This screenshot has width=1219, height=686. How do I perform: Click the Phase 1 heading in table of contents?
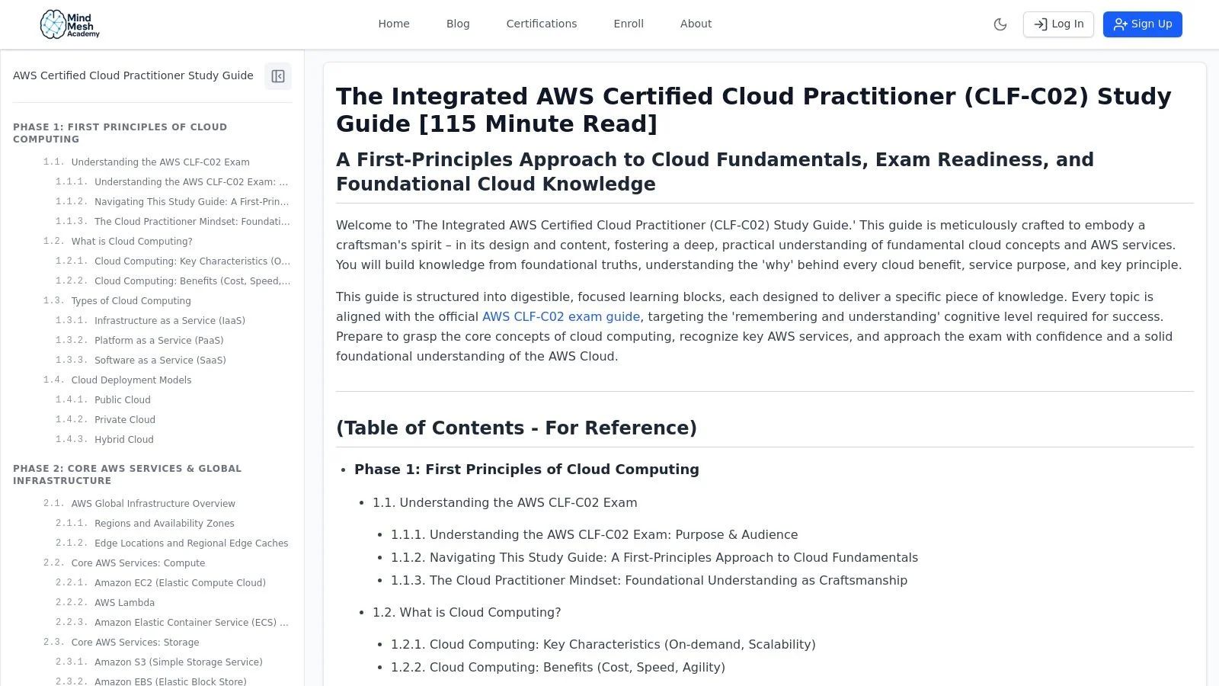coord(526,470)
